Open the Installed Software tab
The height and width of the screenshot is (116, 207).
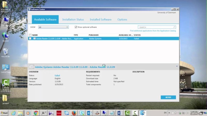coord(101,20)
